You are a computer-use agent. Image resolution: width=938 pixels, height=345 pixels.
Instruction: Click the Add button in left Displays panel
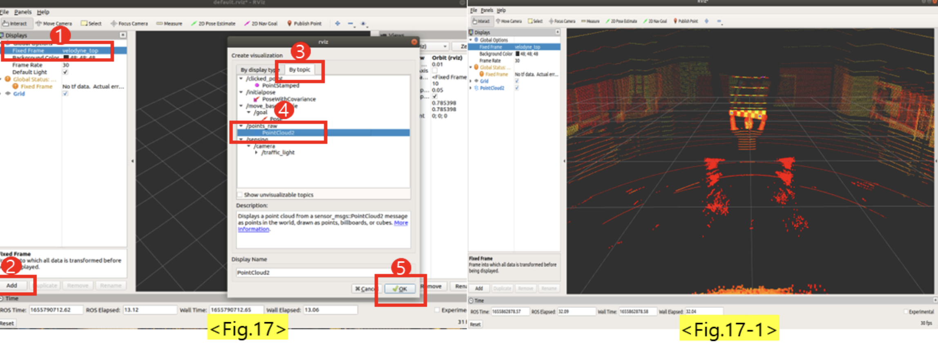click(x=12, y=285)
